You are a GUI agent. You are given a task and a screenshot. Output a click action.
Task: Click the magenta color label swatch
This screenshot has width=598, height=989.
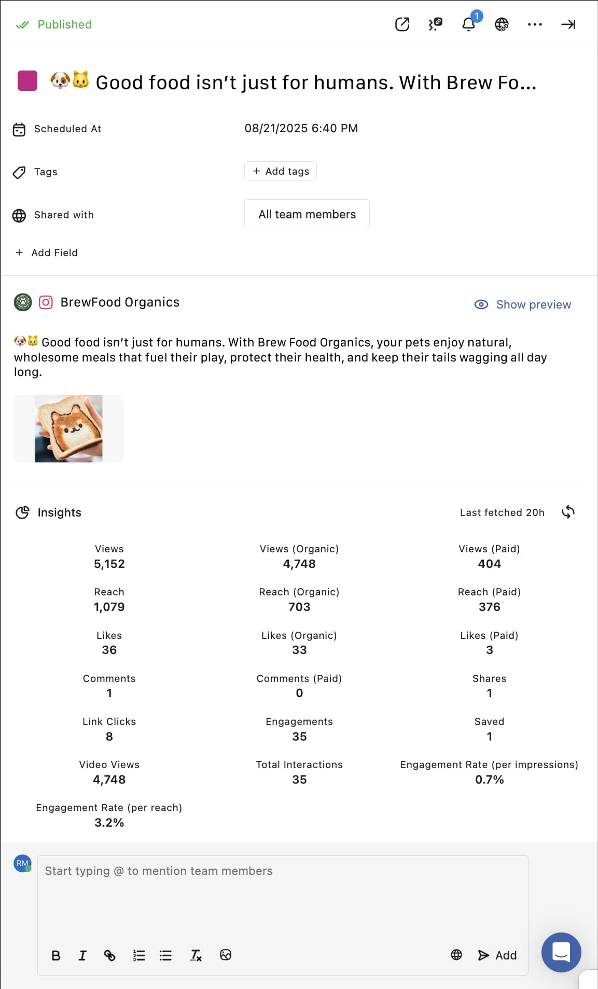27,81
